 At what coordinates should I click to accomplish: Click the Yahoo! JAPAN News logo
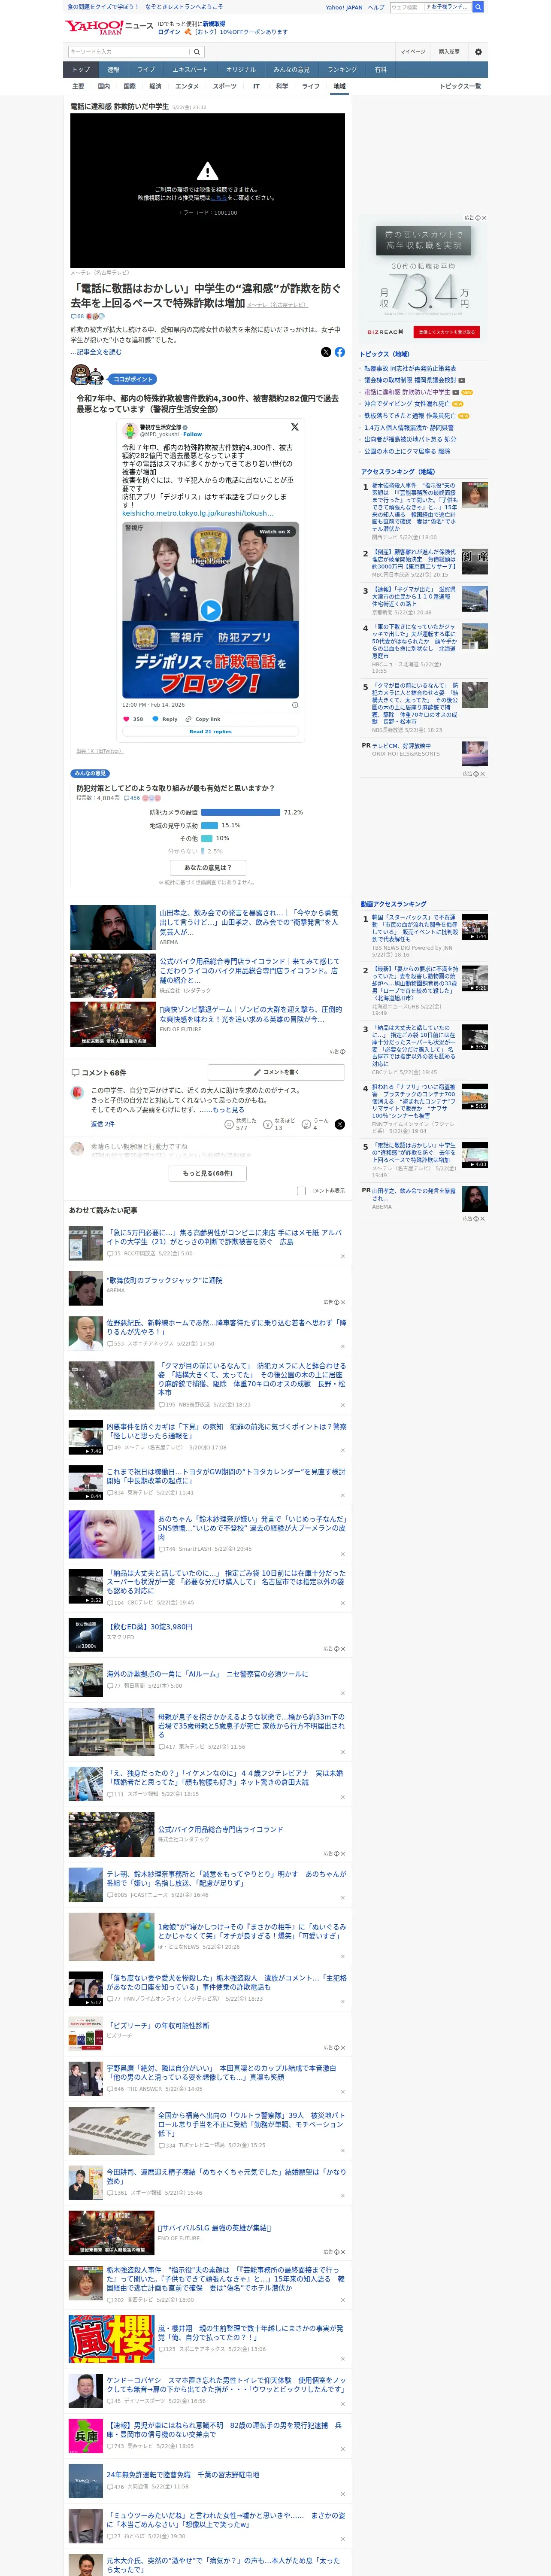tap(109, 27)
